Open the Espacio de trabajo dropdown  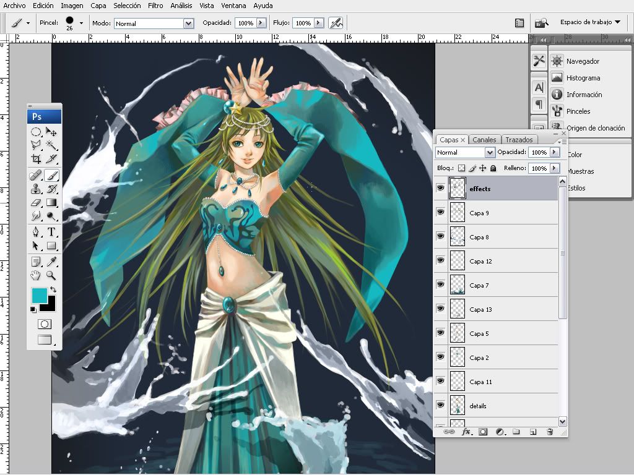click(590, 22)
